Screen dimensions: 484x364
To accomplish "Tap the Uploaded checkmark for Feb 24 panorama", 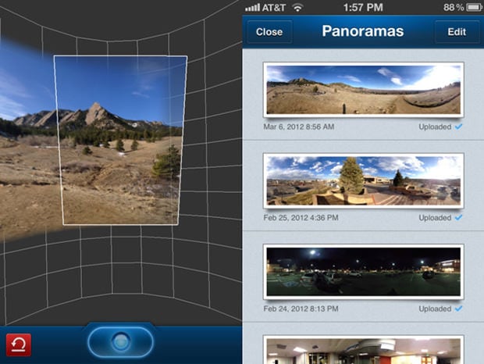I will click(459, 309).
